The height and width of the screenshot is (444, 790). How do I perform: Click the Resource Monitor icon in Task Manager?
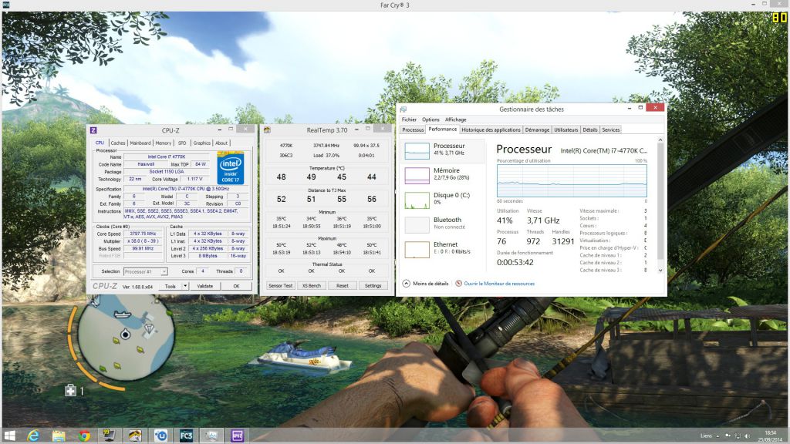pyautogui.click(x=458, y=284)
